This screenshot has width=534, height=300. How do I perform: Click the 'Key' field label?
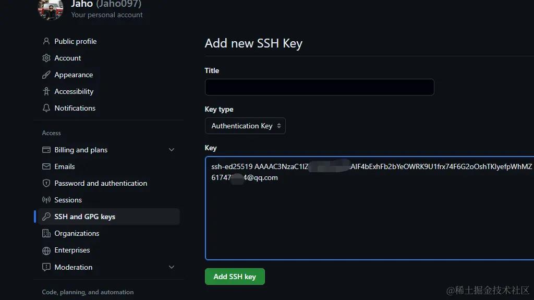click(x=211, y=148)
